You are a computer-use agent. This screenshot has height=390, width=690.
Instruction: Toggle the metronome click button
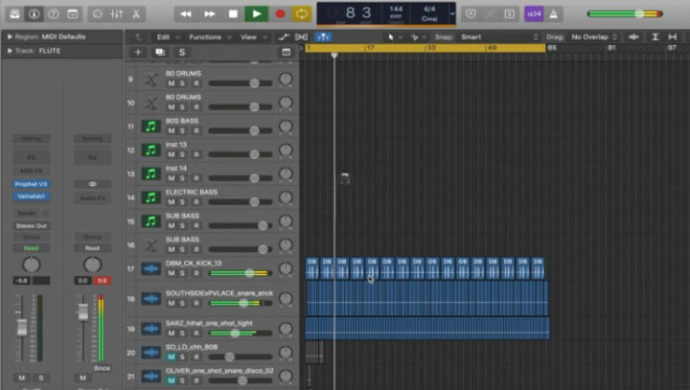click(554, 14)
